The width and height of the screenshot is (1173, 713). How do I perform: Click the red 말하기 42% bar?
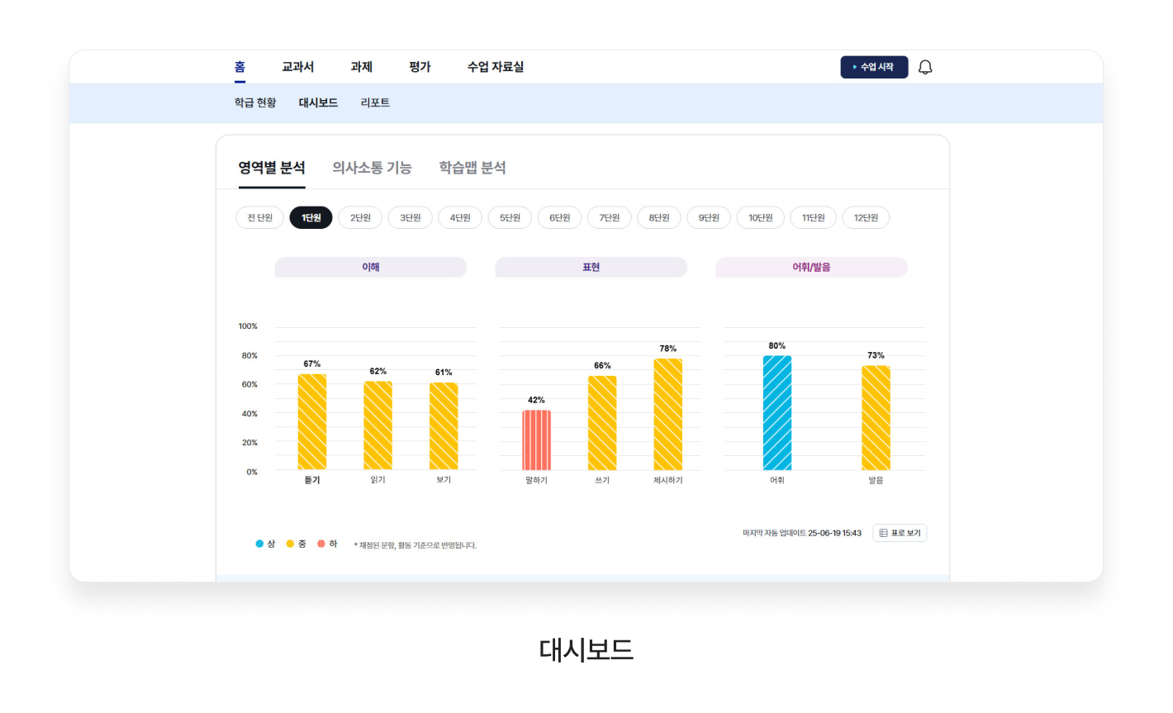(x=536, y=440)
